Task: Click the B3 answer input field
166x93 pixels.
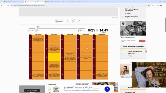Action: (57, 30)
